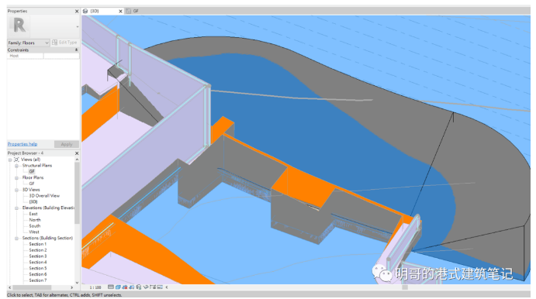
Task: Click the Project Browser vertical scrollbar thumb
Action: coord(77,193)
